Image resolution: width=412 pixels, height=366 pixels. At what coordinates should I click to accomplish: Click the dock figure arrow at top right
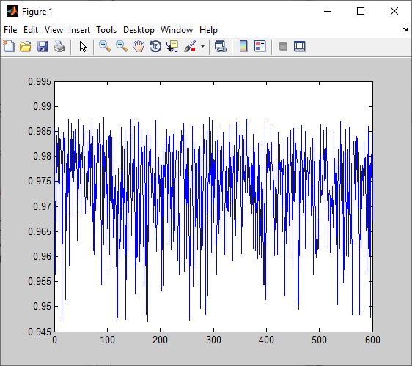click(x=405, y=30)
